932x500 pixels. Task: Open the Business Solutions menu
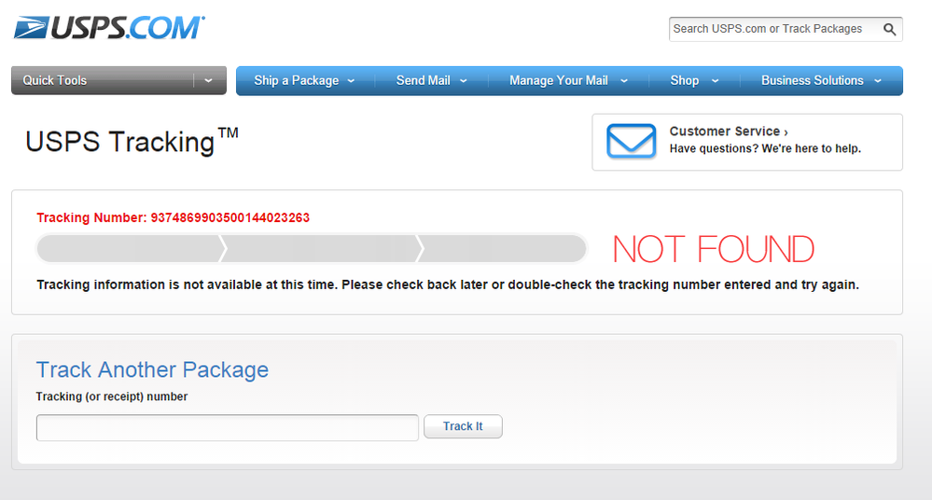tap(812, 80)
